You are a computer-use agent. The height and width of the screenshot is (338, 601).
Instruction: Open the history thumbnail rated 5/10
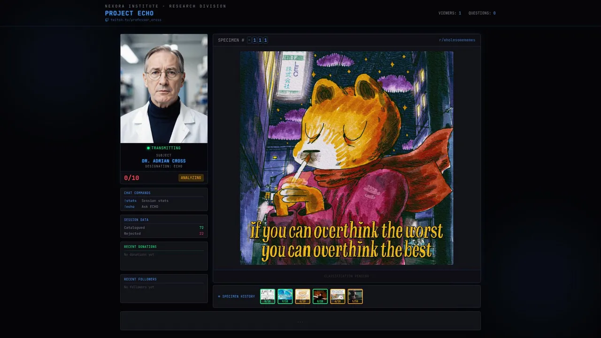(x=355, y=296)
